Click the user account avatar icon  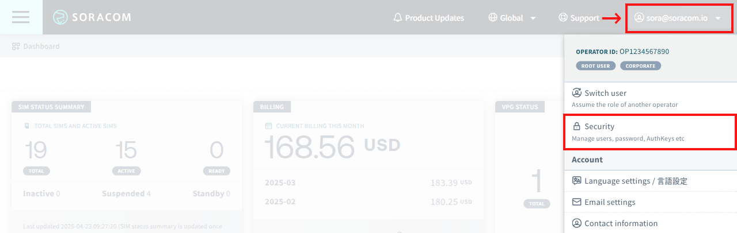pos(639,18)
